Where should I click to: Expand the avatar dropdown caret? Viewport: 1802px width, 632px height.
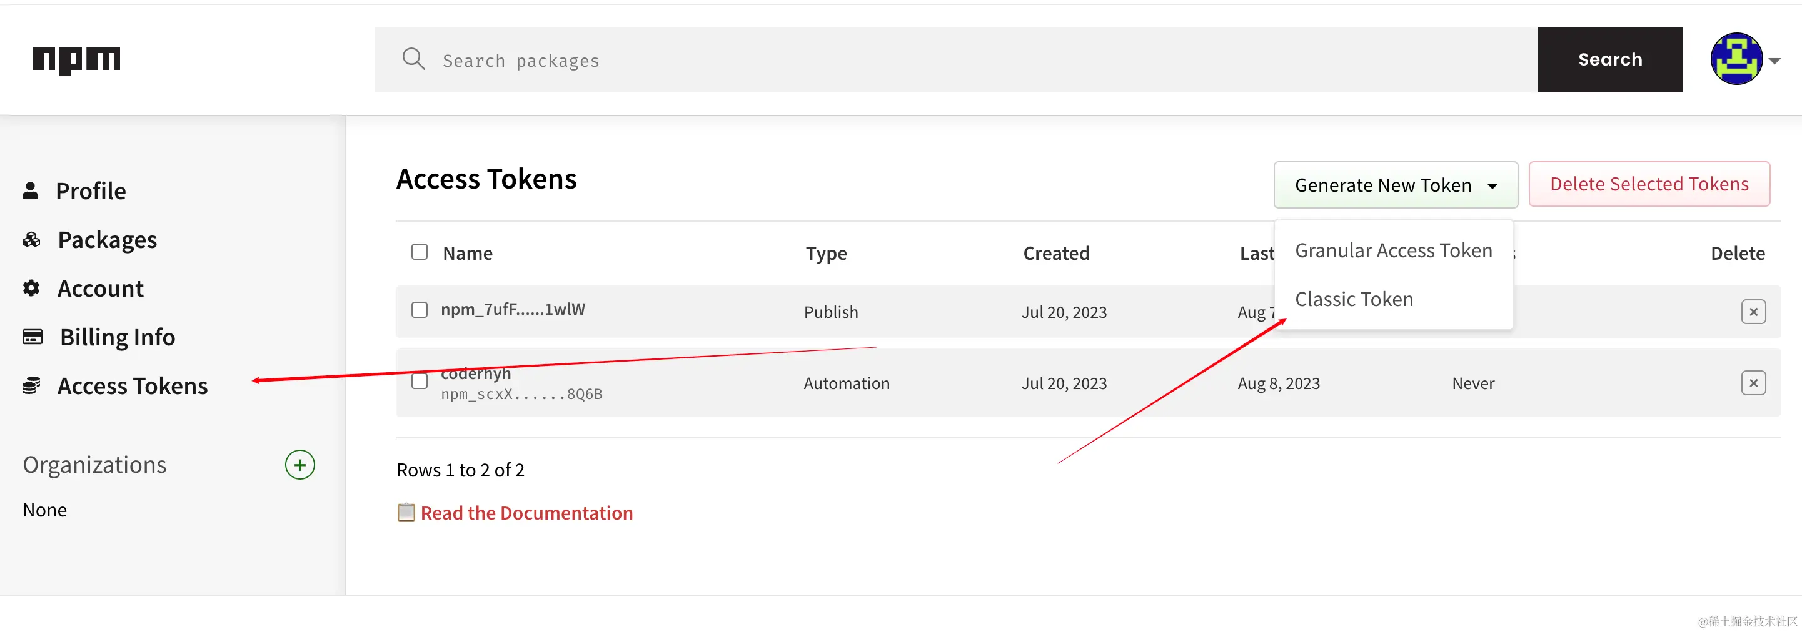[1774, 61]
